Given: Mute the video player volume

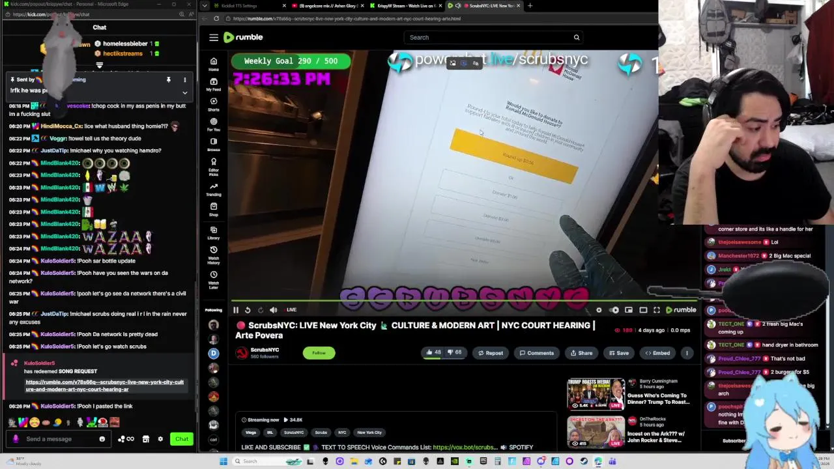Looking at the screenshot, I should click(x=274, y=310).
